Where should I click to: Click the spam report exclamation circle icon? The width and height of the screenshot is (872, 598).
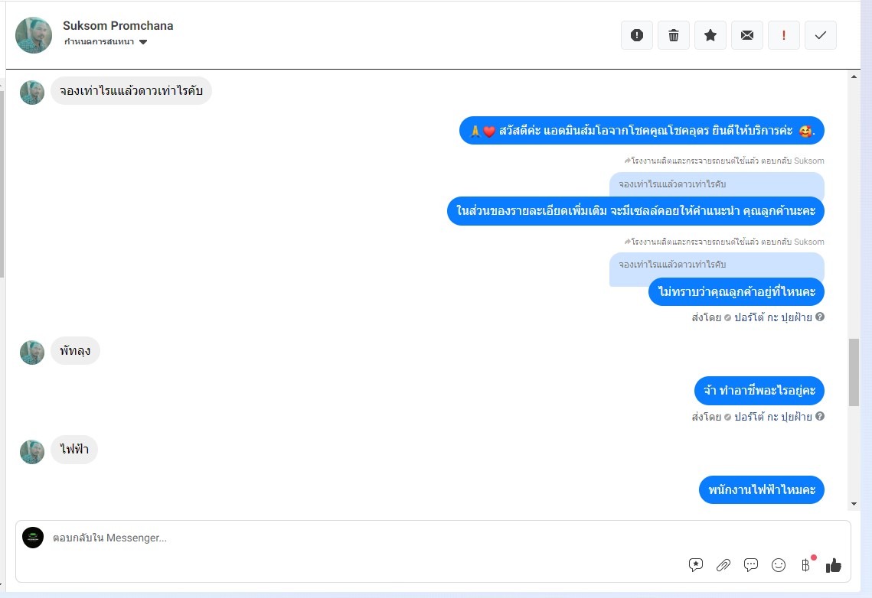pyautogui.click(x=637, y=35)
